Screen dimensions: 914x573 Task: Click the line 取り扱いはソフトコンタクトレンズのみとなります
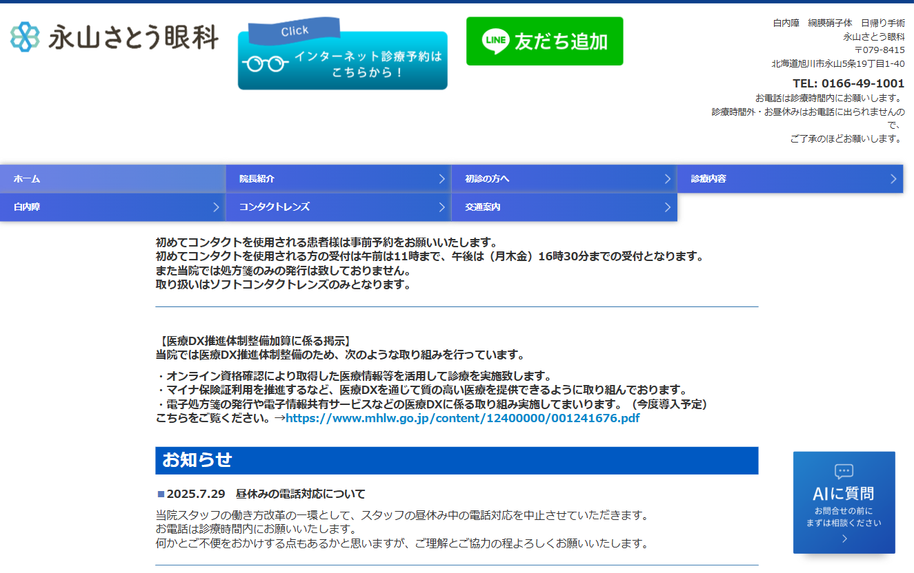[x=284, y=285]
